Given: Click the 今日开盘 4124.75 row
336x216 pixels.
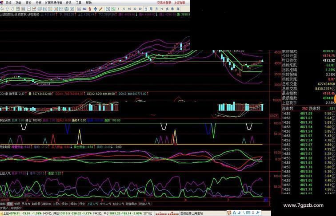Looking at the screenshot, I should [x=308, y=56].
